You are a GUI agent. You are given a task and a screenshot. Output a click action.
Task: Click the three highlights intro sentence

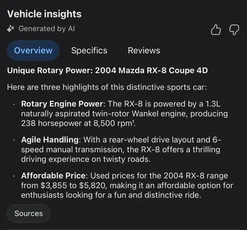point(107,88)
